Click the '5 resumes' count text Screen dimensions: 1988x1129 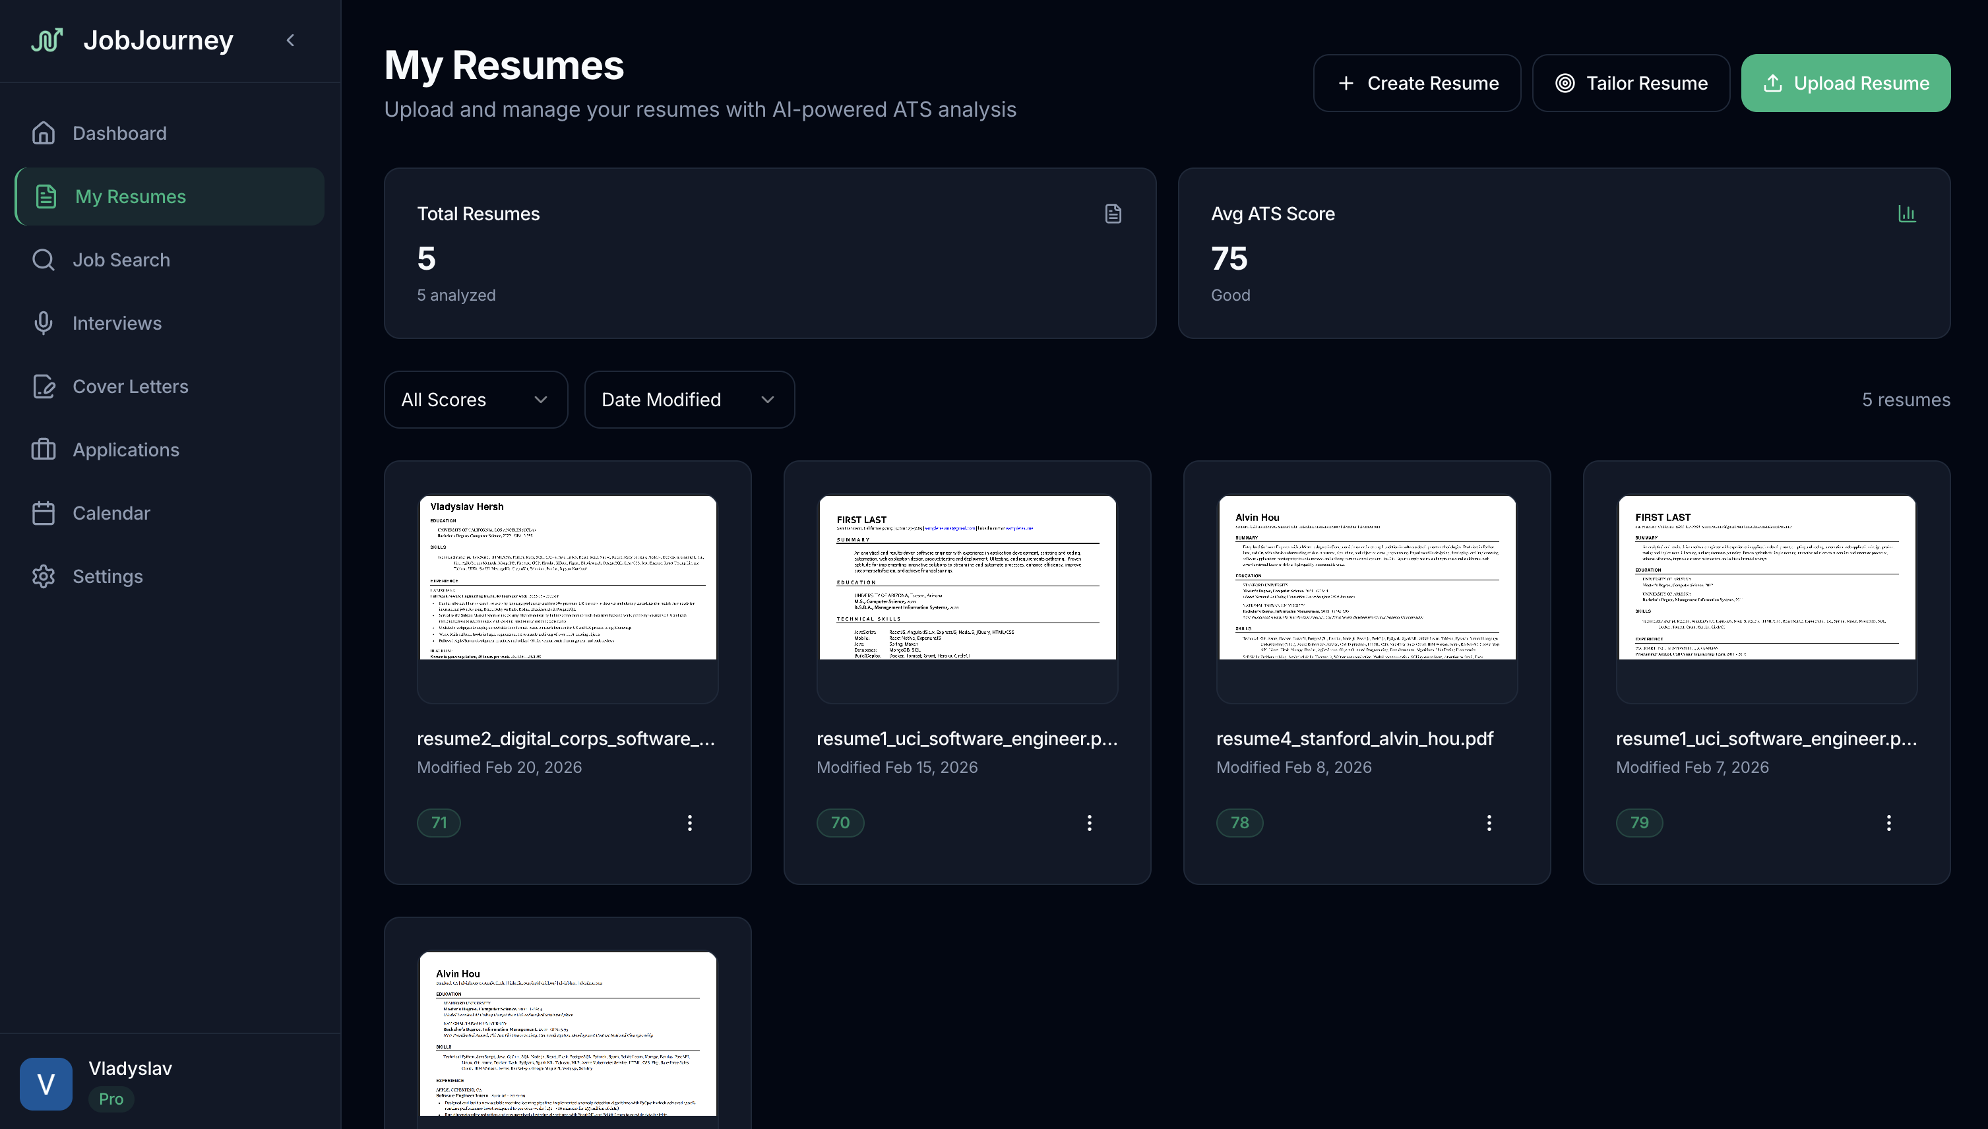coord(1906,400)
